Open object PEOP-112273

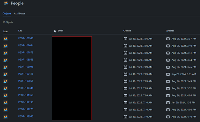pyautogui.click(x=26, y=109)
